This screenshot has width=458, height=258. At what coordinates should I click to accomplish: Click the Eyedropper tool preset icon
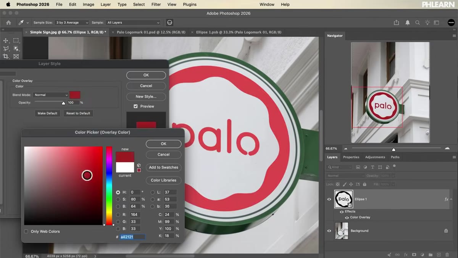(x=21, y=23)
